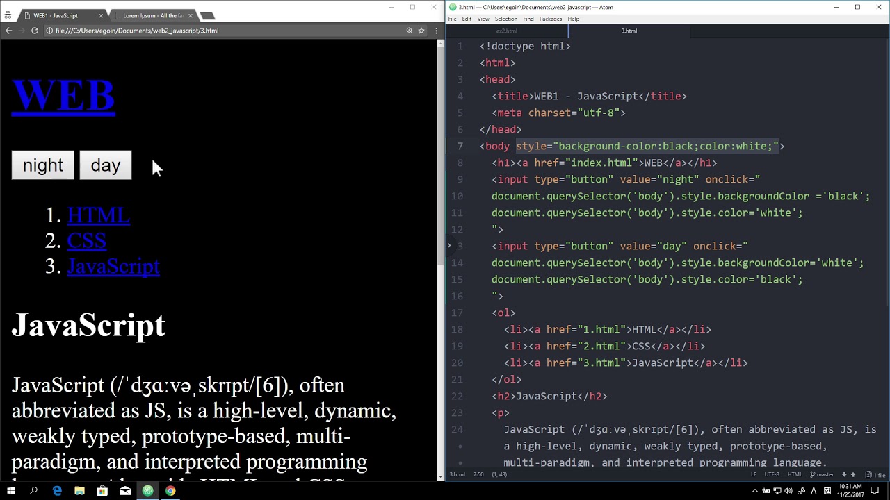The image size is (890, 500).
Task: Go back in browser history
Action: click(x=8, y=31)
